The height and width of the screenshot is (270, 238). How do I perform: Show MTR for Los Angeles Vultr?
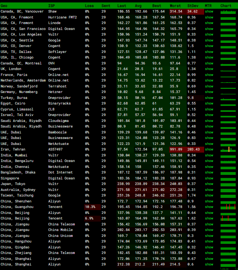pos(209,34)
